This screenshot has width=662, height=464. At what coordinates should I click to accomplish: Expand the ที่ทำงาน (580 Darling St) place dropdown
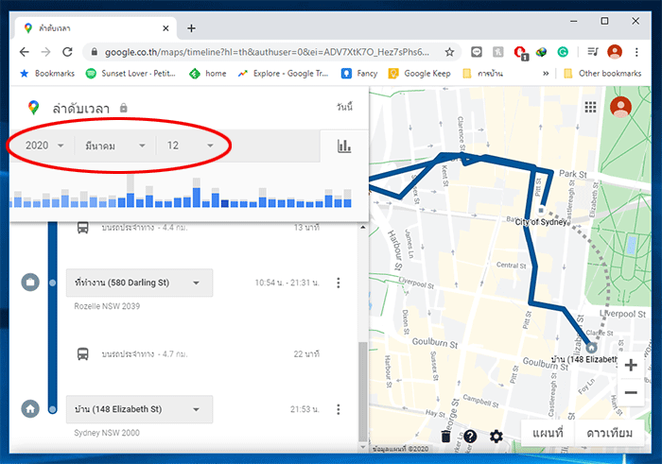point(139,283)
